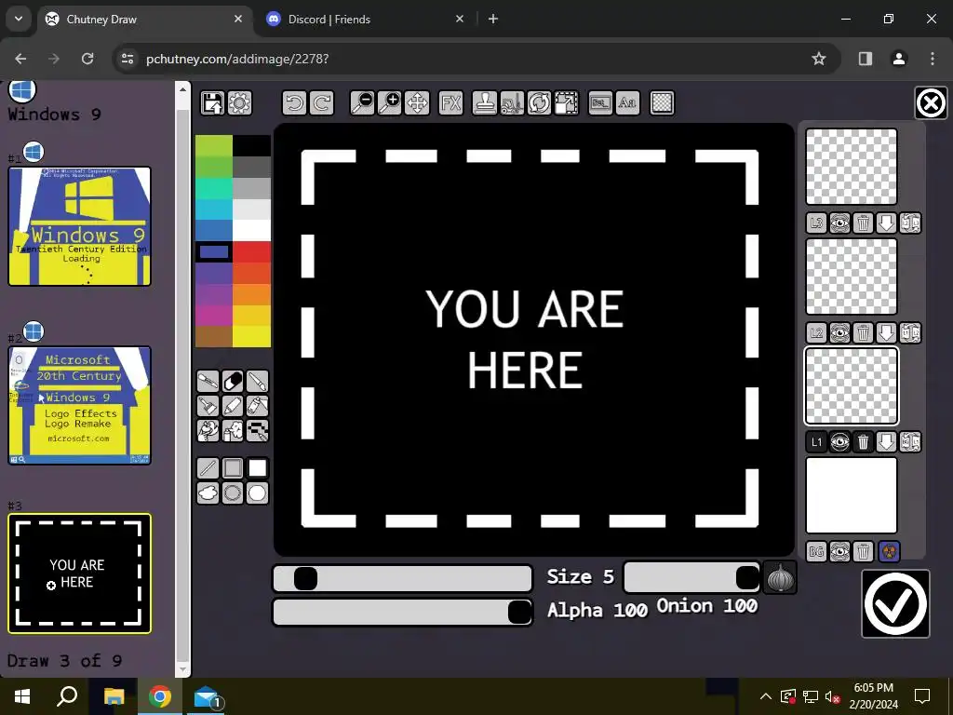Image resolution: width=953 pixels, height=715 pixels.
Task: Adjust the brush Size slider
Action: pos(402,578)
